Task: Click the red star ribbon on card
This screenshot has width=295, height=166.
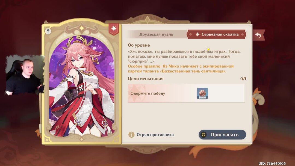Action: 114,29
